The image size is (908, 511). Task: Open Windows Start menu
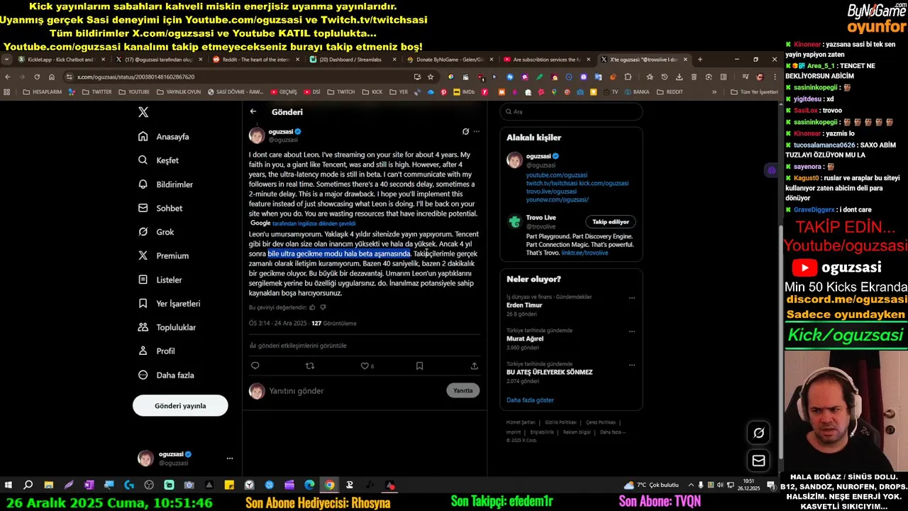coord(9,485)
